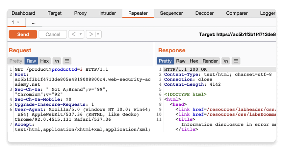The width and height of the screenshot is (283, 157).
Task: Expand the back history dropdown arrow
Action: 81,34
